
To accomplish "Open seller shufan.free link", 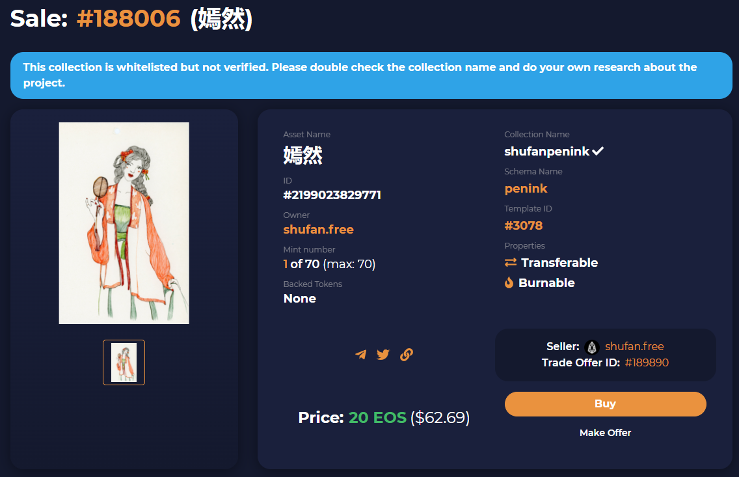I will (634, 346).
